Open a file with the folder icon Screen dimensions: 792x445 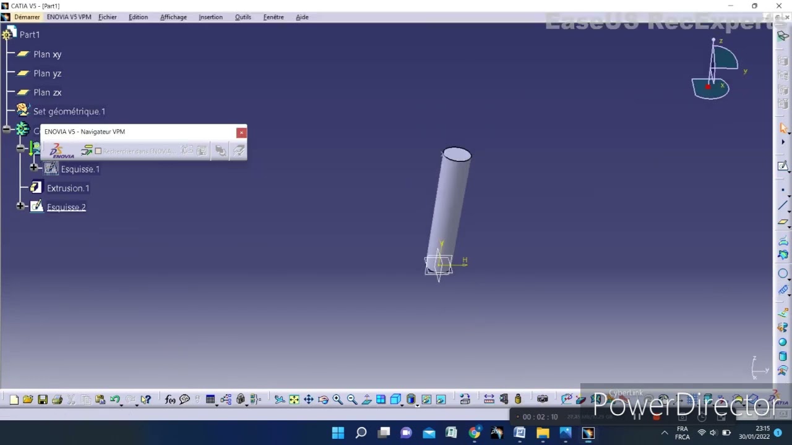28,400
